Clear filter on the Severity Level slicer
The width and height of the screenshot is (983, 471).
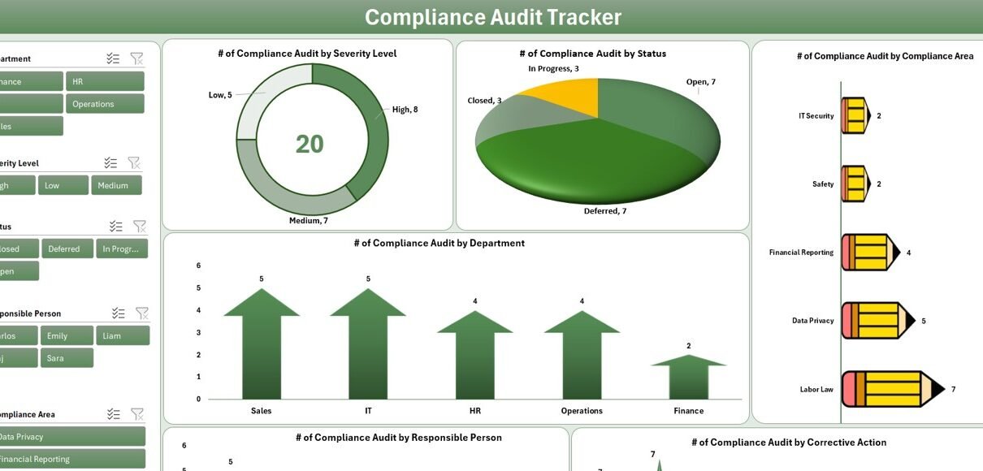[134, 163]
